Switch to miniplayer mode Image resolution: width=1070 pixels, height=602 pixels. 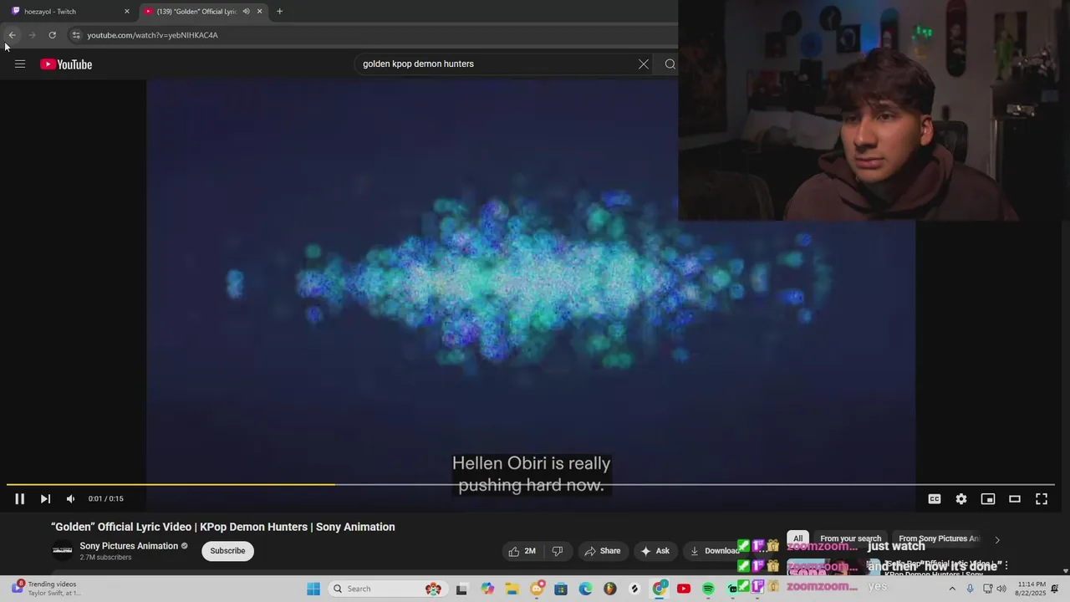pos(988,499)
